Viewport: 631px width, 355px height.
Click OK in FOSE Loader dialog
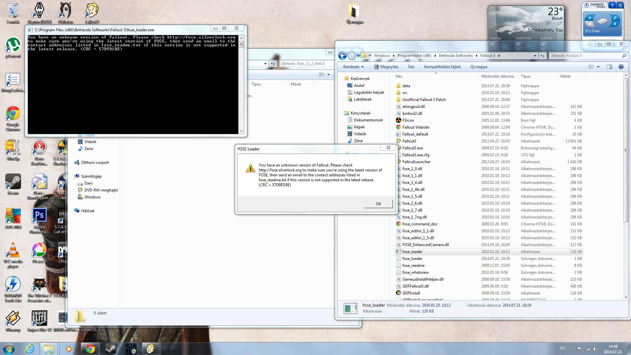click(378, 204)
